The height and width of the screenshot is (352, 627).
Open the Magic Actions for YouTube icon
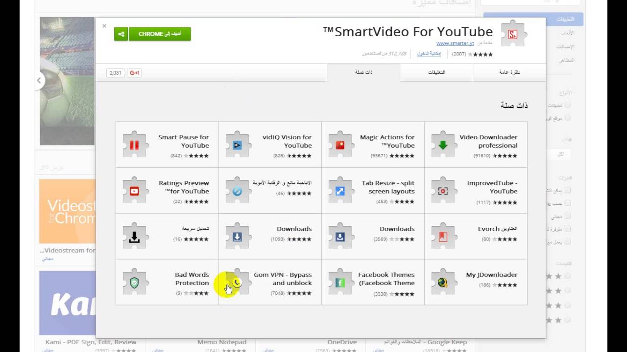click(x=340, y=145)
